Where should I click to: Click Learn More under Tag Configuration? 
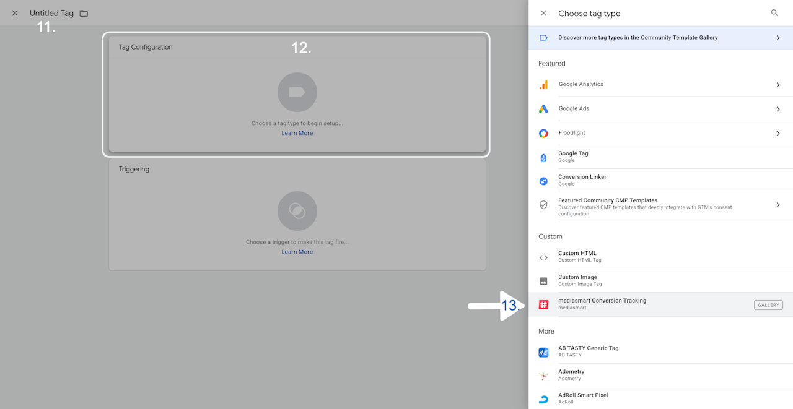click(x=297, y=133)
